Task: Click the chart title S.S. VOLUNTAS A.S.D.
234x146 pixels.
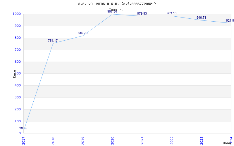Action: point(117,4)
